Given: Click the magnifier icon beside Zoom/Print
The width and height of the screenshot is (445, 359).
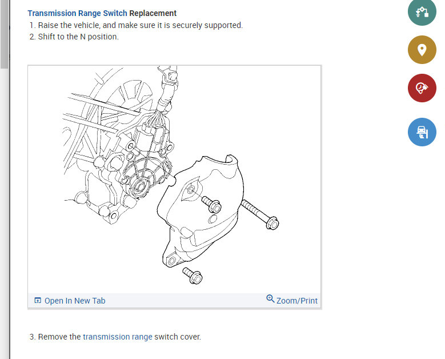Looking at the screenshot, I should [x=270, y=299].
